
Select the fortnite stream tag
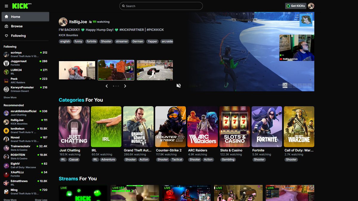click(x=92, y=41)
